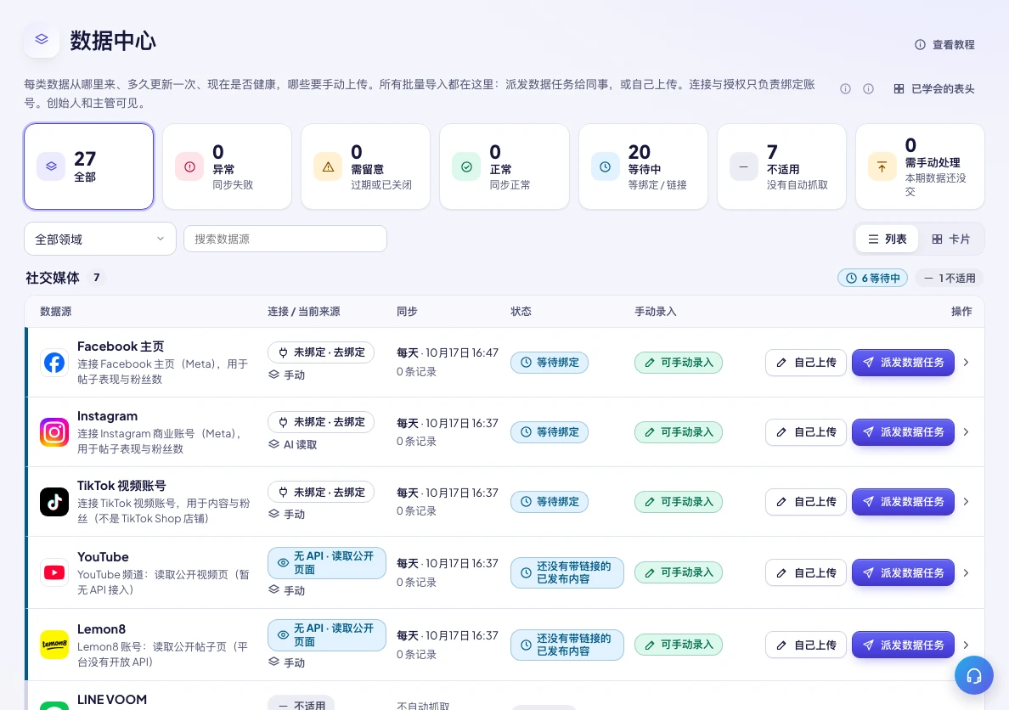Click Lemon8 无 API·读取公开页面 badge
The height and width of the screenshot is (710, 1009).
coord(327,634)
